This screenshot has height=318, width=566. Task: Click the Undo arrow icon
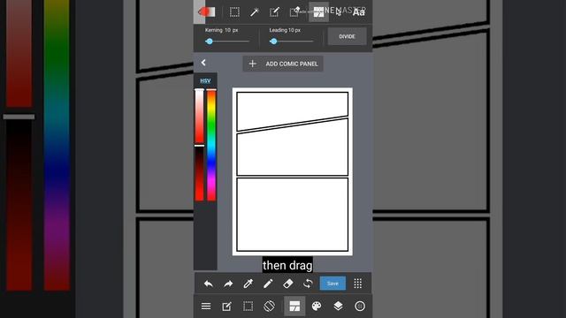click(209, 284)
